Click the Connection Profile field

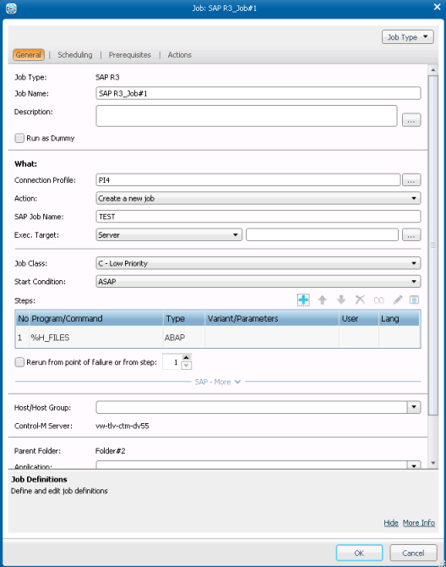tap(248, 179)
